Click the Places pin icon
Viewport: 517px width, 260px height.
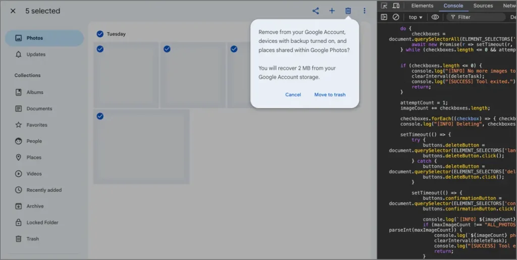pos(19,157)
